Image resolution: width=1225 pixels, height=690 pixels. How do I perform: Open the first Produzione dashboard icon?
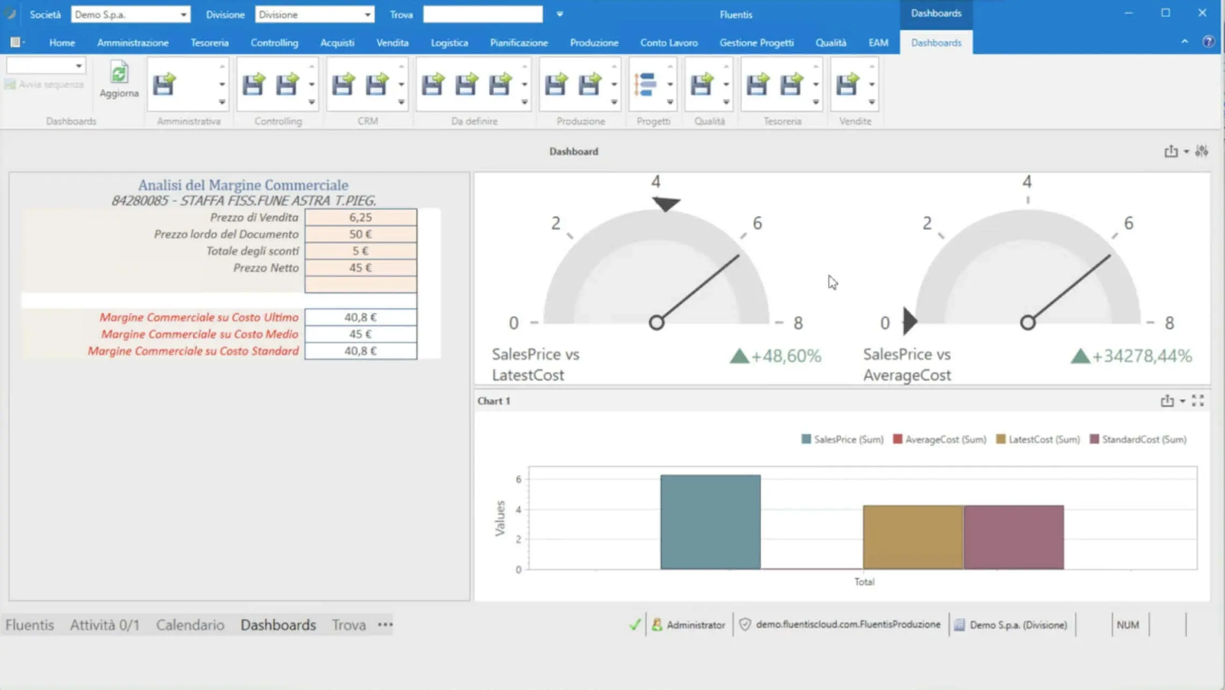(x=556, y=84)
